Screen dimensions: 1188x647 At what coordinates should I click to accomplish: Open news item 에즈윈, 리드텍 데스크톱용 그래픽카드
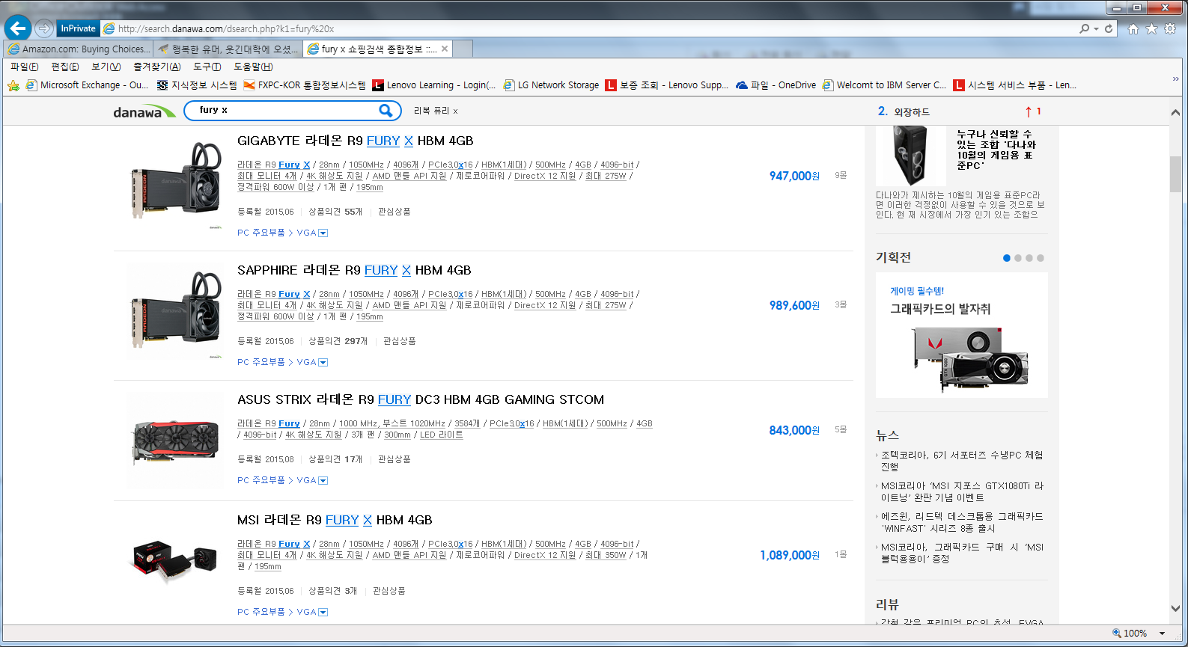962,522
